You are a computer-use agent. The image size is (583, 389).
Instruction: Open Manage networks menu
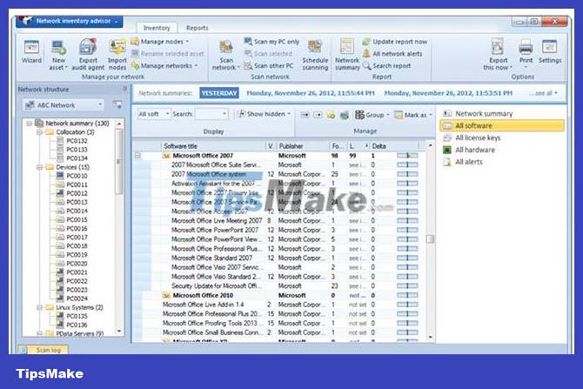164,66
